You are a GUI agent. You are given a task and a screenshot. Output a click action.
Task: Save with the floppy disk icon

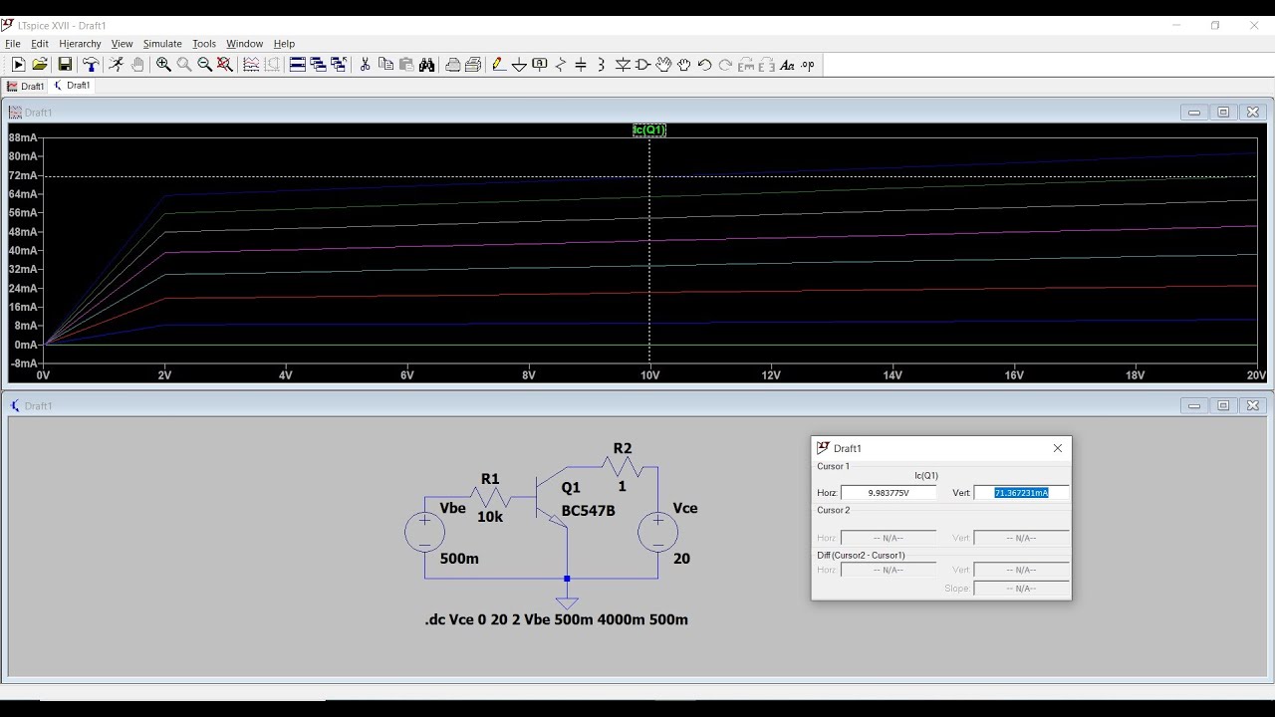[65, 65]
